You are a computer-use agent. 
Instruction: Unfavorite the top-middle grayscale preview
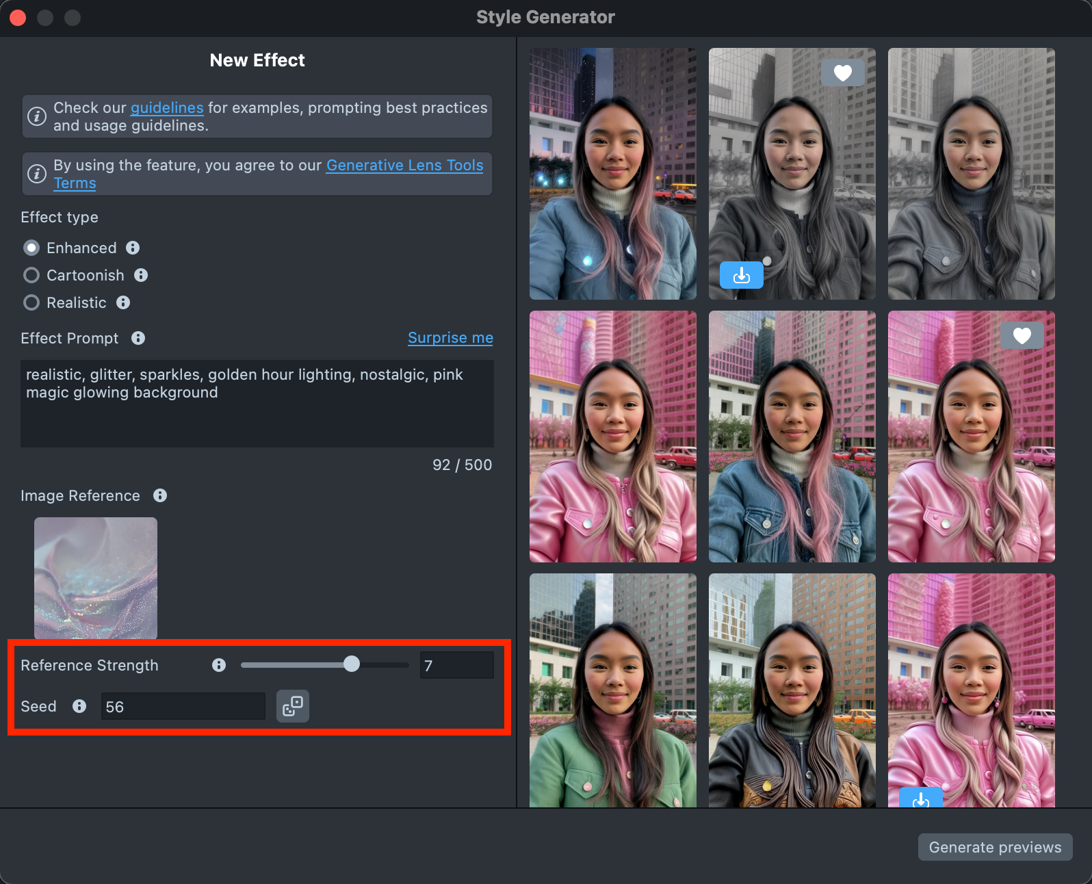point(842,73)
